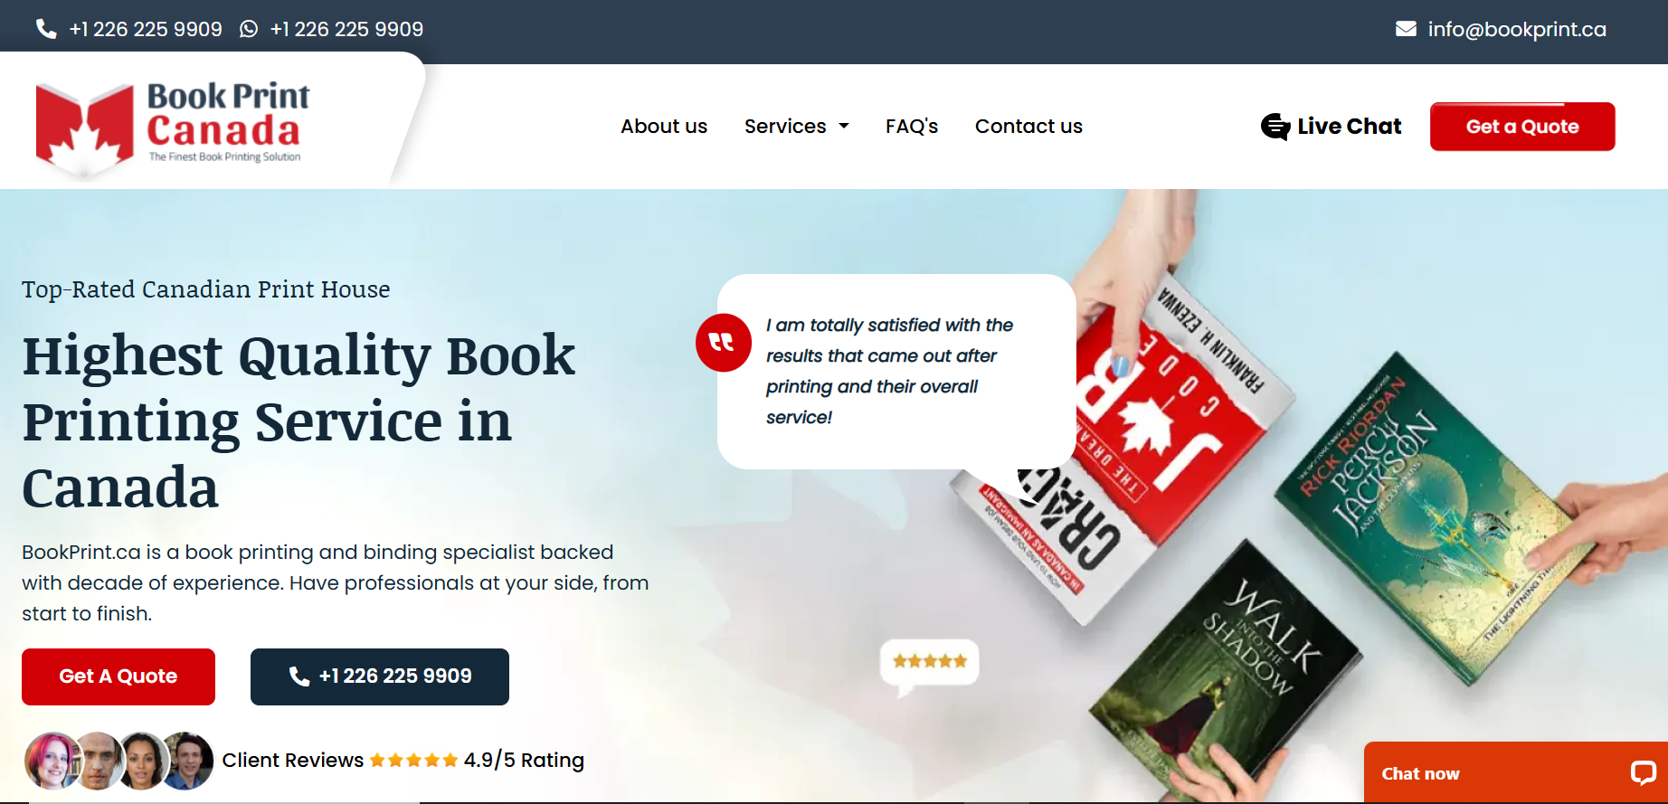Go to FAQ's page
The height and width of the screenshot is (804, 1668).
pos(912,127)
